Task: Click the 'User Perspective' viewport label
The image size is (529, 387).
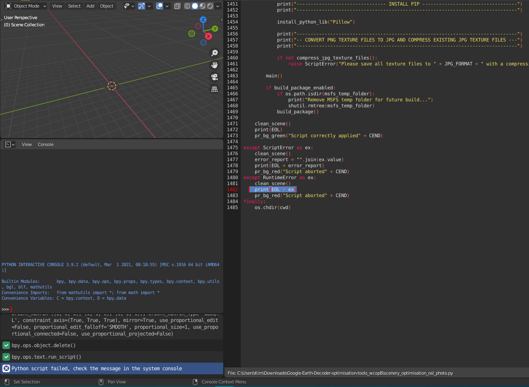Action: pyautogui.click(x=21, y=18)
